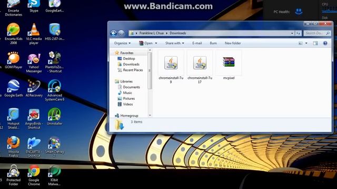
Task: Launch AngryBirds shortcut icon
Action: point(34,119)
